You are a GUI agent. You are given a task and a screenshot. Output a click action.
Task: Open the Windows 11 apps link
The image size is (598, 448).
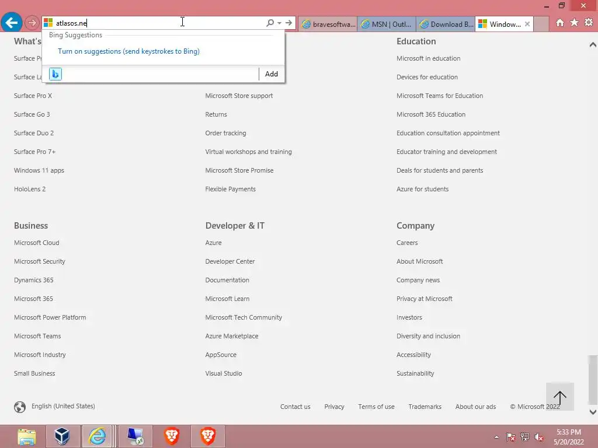pos(39,170)
